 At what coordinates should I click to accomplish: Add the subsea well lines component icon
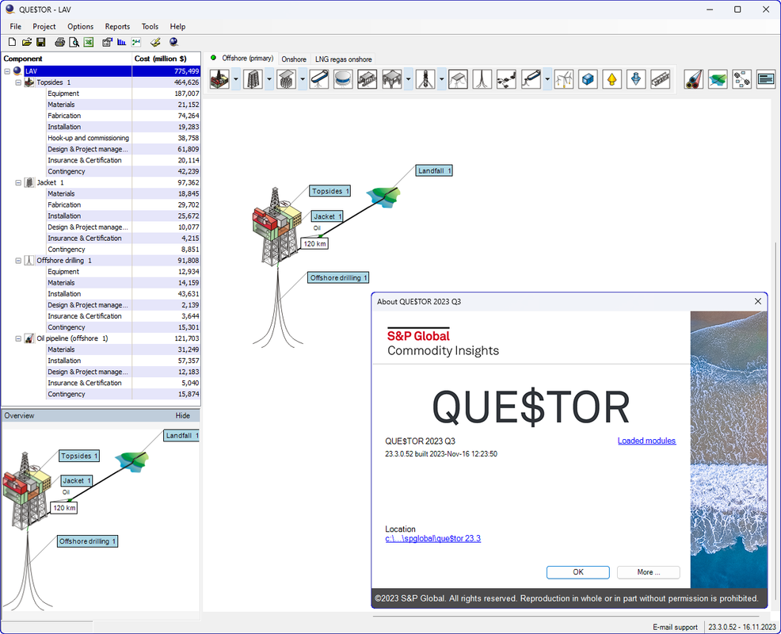(x=482, y=79)
